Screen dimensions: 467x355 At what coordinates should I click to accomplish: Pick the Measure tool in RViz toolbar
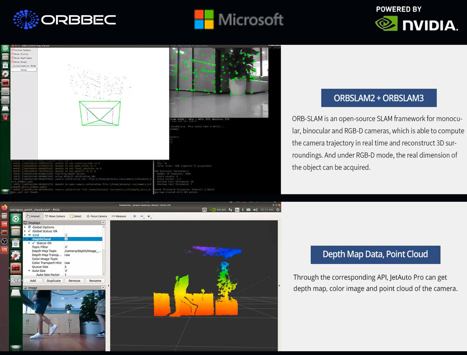coord(119,216)
